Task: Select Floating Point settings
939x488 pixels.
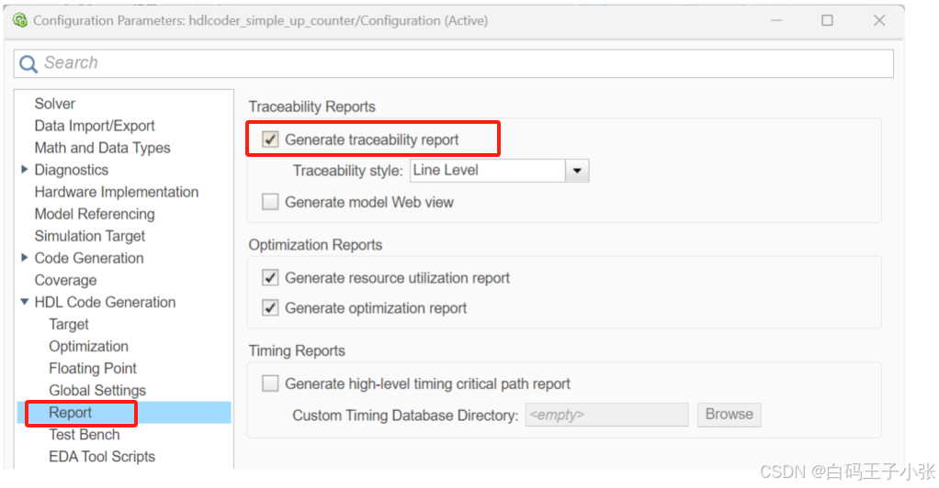Action: pyautogui.click(x=93, y=369)
